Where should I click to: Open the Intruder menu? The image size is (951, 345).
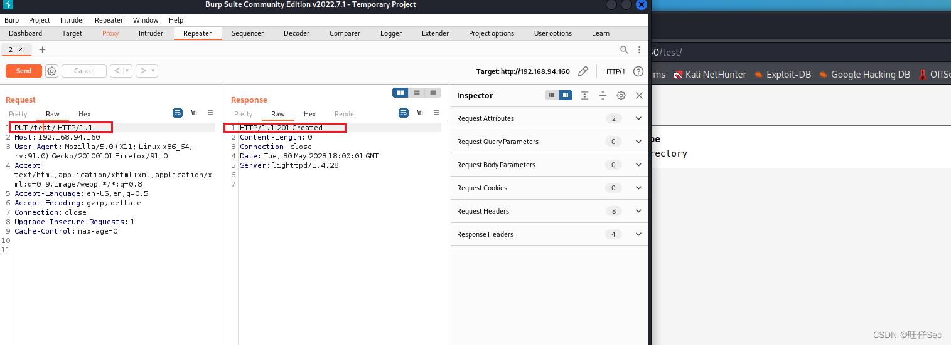coord(72,20)
